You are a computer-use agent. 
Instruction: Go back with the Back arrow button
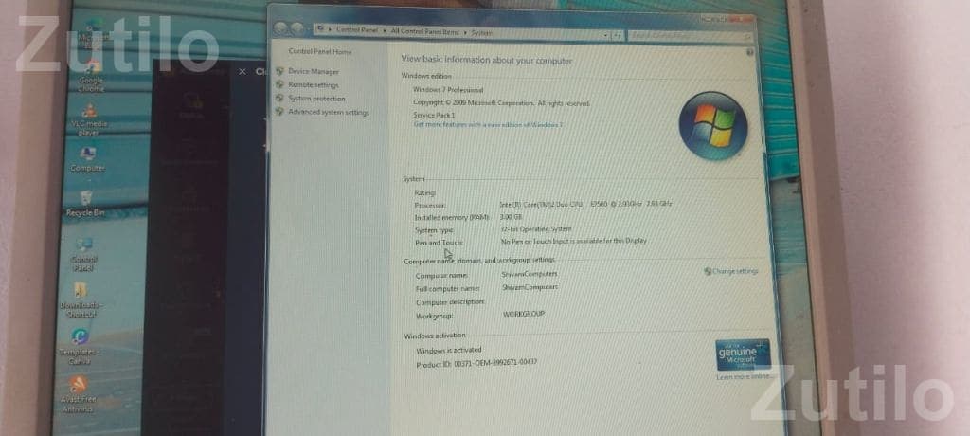coord(280,28)
